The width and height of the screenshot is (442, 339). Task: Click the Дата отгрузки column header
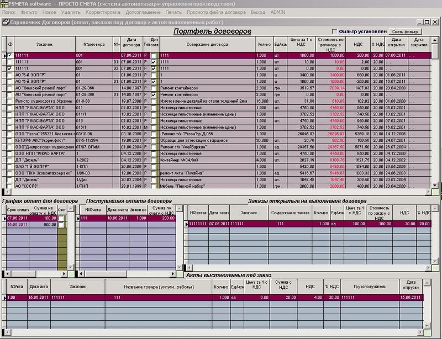pyautogui.click(x=411, y=287)
